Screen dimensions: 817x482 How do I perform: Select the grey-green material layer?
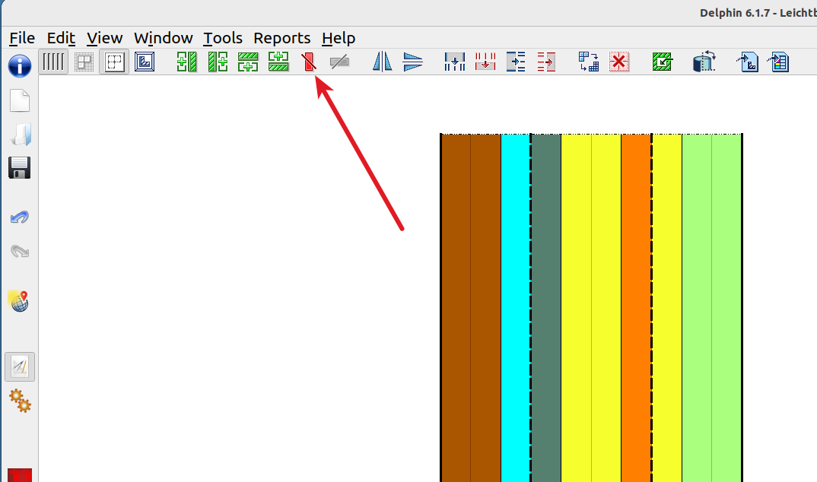pos(546,308)
